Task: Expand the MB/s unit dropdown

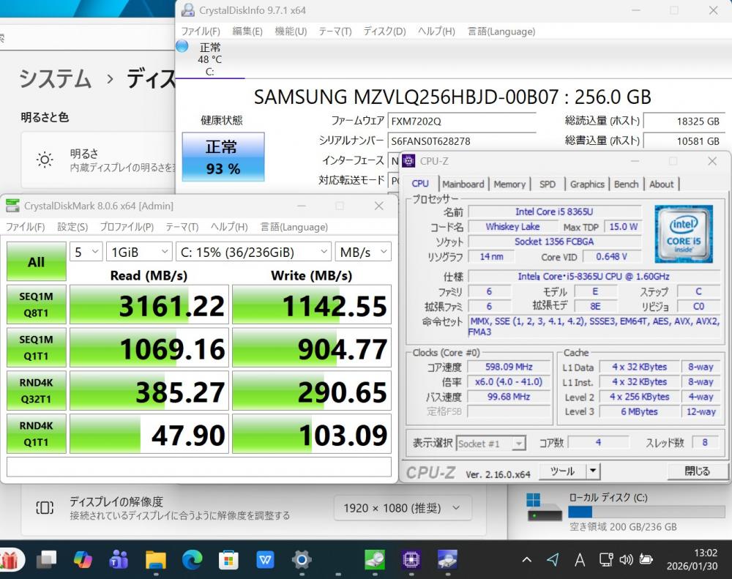Action: (363, 252)
